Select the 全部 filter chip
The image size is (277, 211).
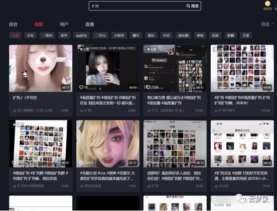click(x=15, y=35)
